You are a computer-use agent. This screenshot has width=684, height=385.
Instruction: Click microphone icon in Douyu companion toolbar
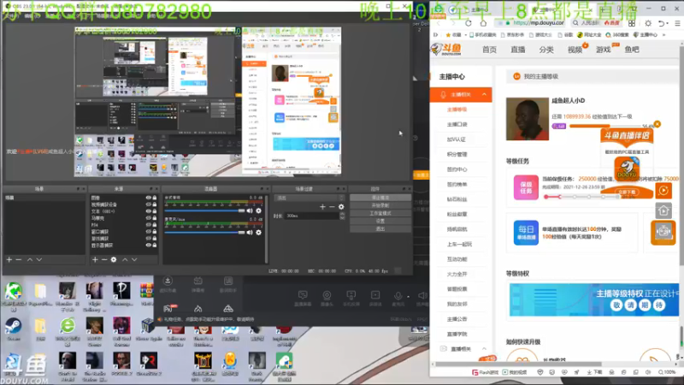click(398, 298)
